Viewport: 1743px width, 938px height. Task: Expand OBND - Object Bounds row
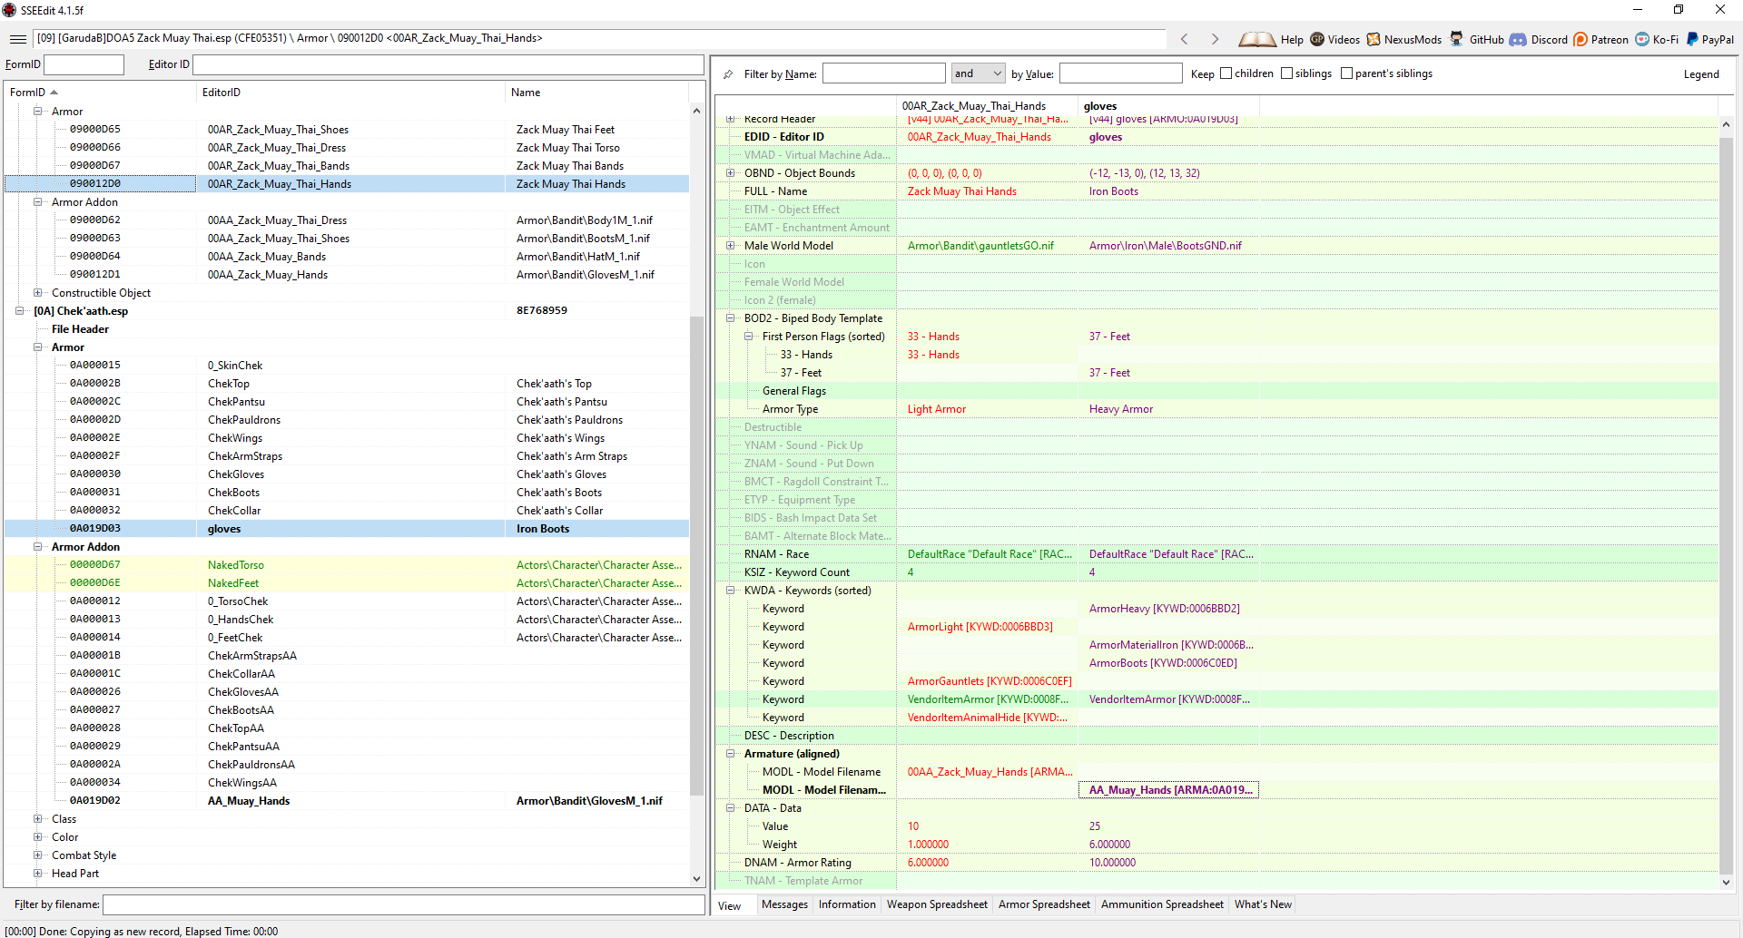(730, 173)
